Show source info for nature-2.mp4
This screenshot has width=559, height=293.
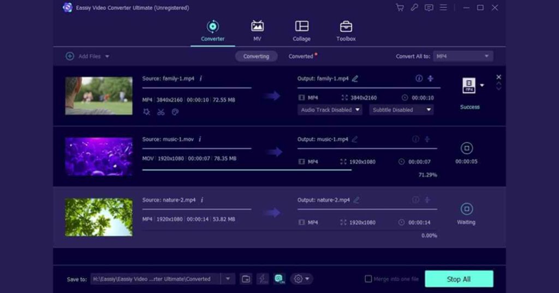tap(202, 200)
